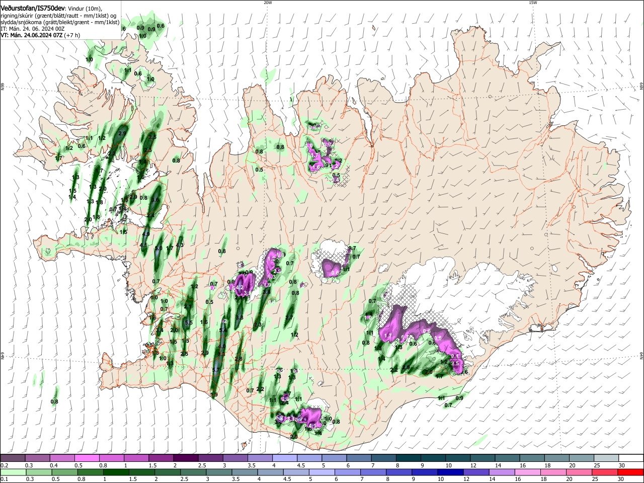644x483 pixels.
Task: Pick the snow-scale swatch between 1 and 1.5
Action: coord(136,458)
